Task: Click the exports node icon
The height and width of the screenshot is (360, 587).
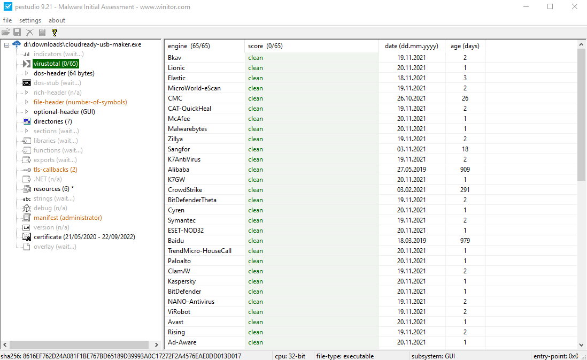Action: [x=27, y=160]
